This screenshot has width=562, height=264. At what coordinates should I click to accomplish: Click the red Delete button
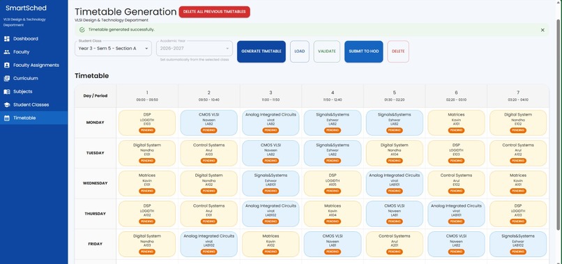398,52
